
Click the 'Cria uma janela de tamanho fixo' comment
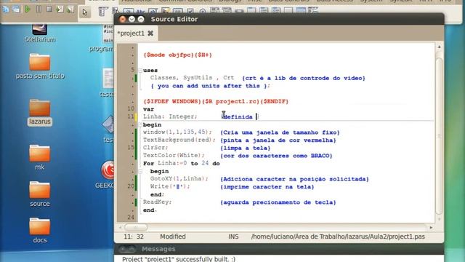coord(280,132)
